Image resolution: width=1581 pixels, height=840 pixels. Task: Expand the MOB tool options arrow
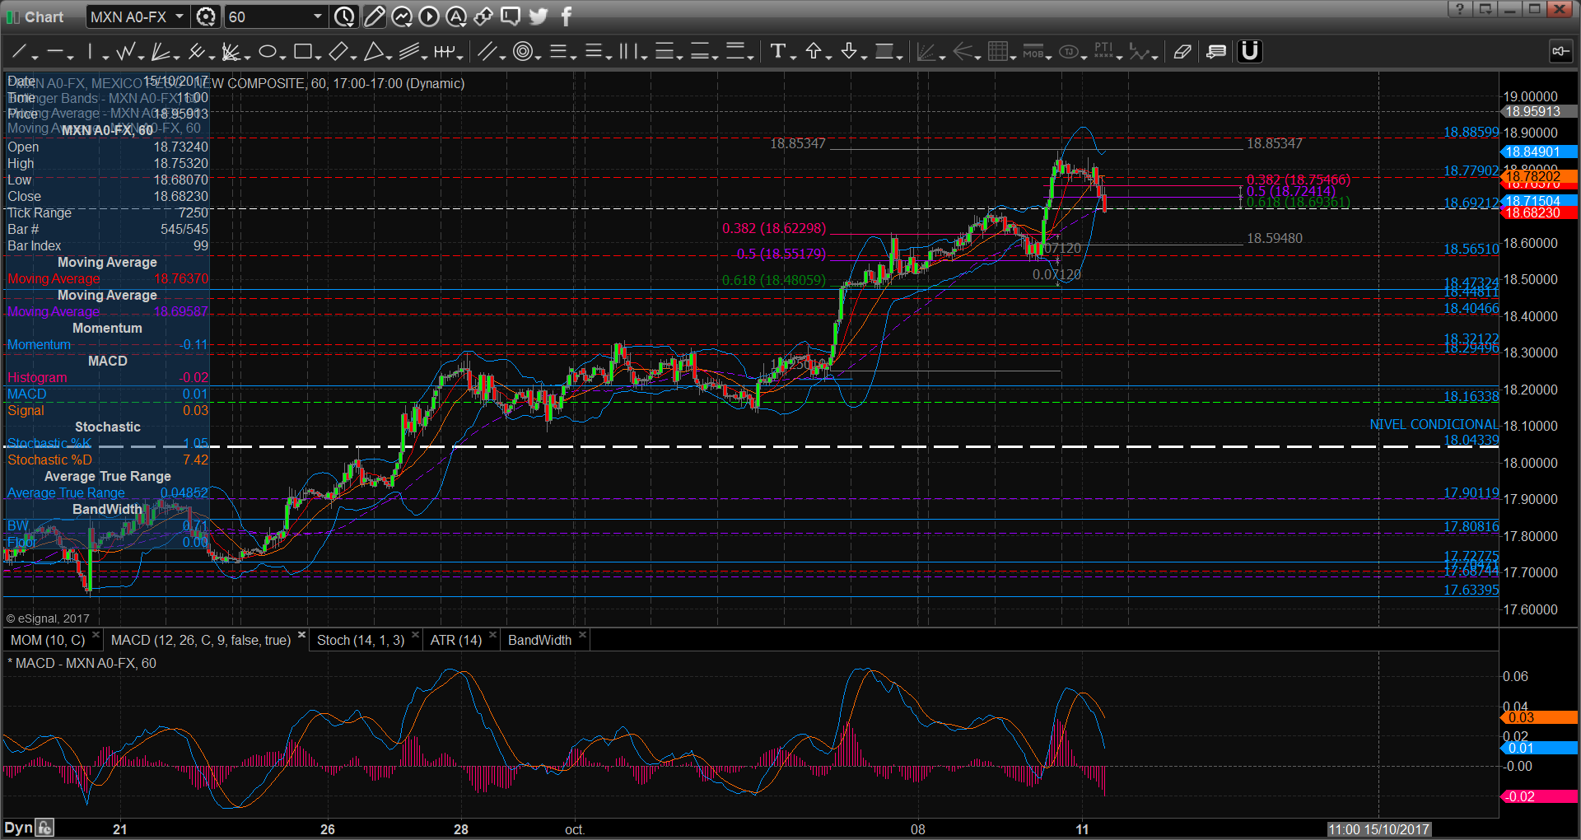(1048, 57)
